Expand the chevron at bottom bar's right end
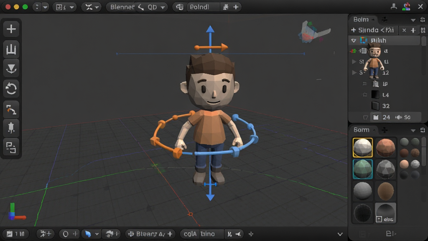This screenshot has width=428, height=241. pyautogui.click(x=340, y=234)
